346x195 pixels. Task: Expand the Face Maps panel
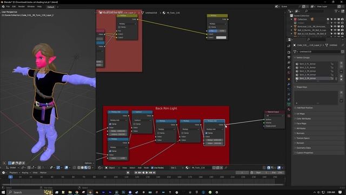click(318, 123)
